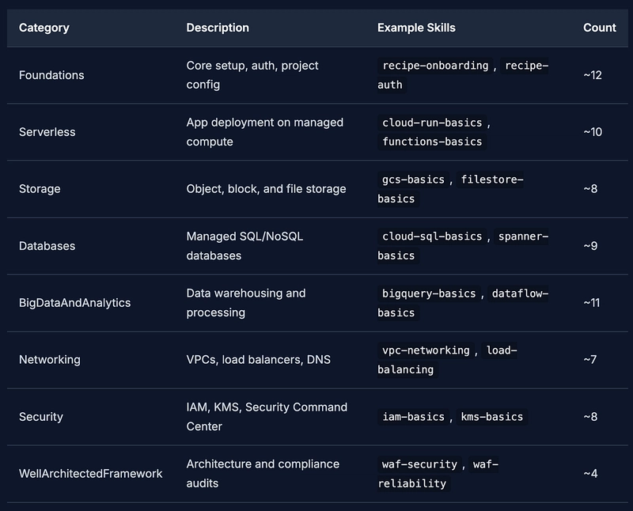
Task: Click the filestore-basics code tag
Action: (490, 180)
